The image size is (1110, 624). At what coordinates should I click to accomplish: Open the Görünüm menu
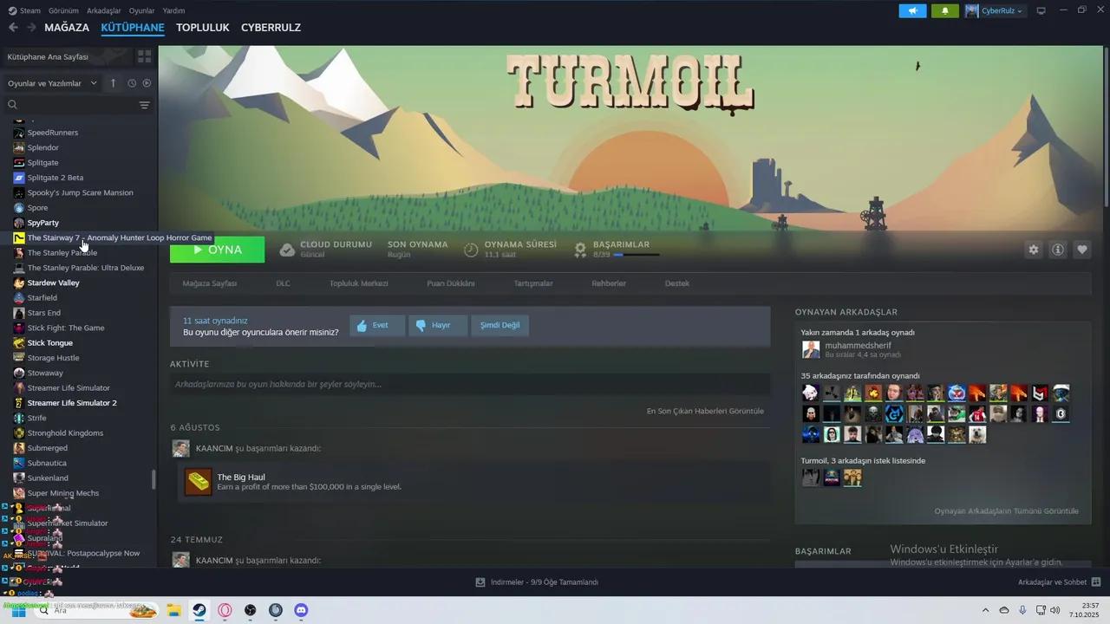pyautogui.click(x=63, y=10)
